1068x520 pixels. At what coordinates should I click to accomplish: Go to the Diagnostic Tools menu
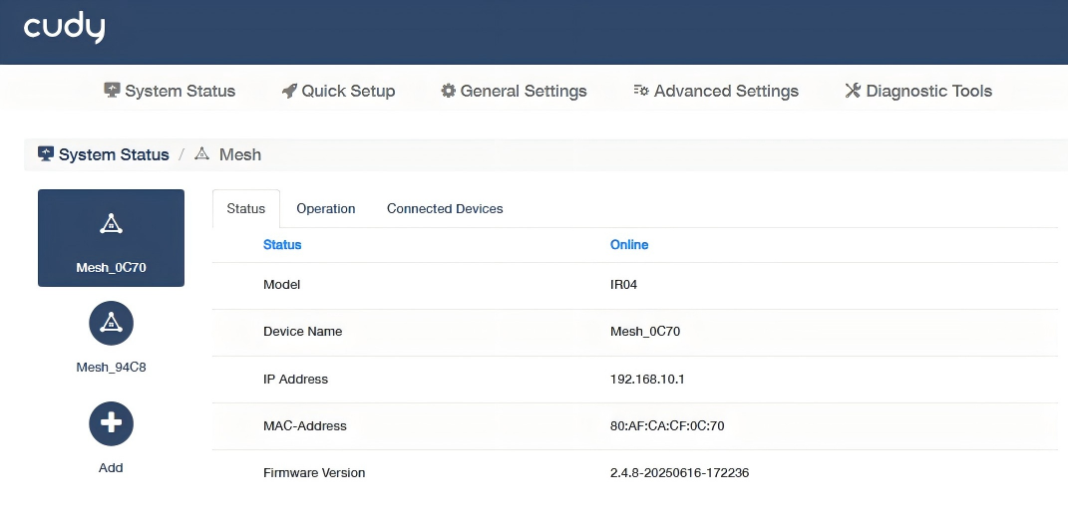pos(928,91)
